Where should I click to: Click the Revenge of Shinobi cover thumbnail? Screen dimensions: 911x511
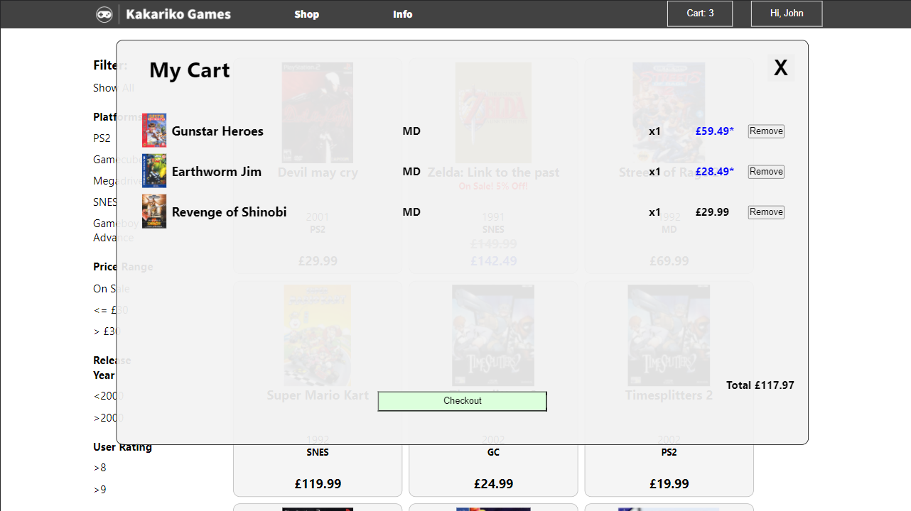tap(154, 211)
